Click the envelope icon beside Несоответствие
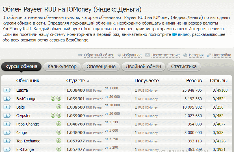Image resolution: width=234 pixels, height=152 pixels. pyautogui.click(x=148, y=55)
